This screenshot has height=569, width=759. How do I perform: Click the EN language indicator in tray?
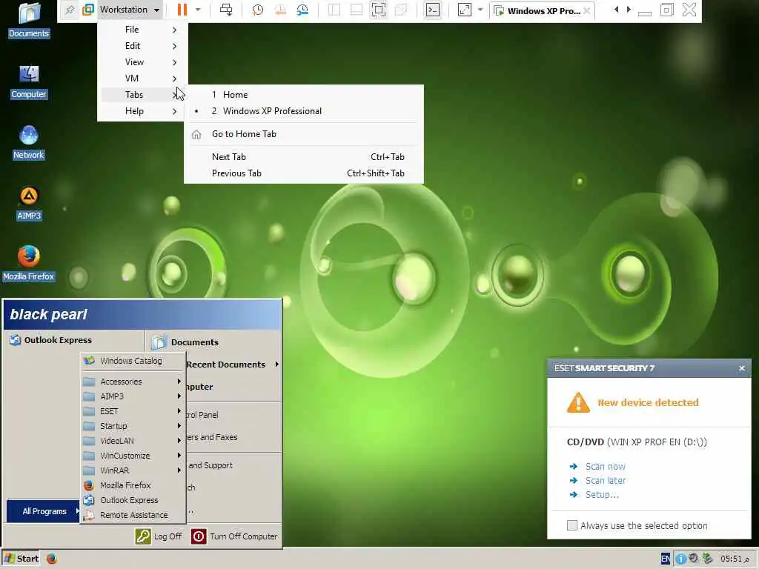(x=666, y=559)
